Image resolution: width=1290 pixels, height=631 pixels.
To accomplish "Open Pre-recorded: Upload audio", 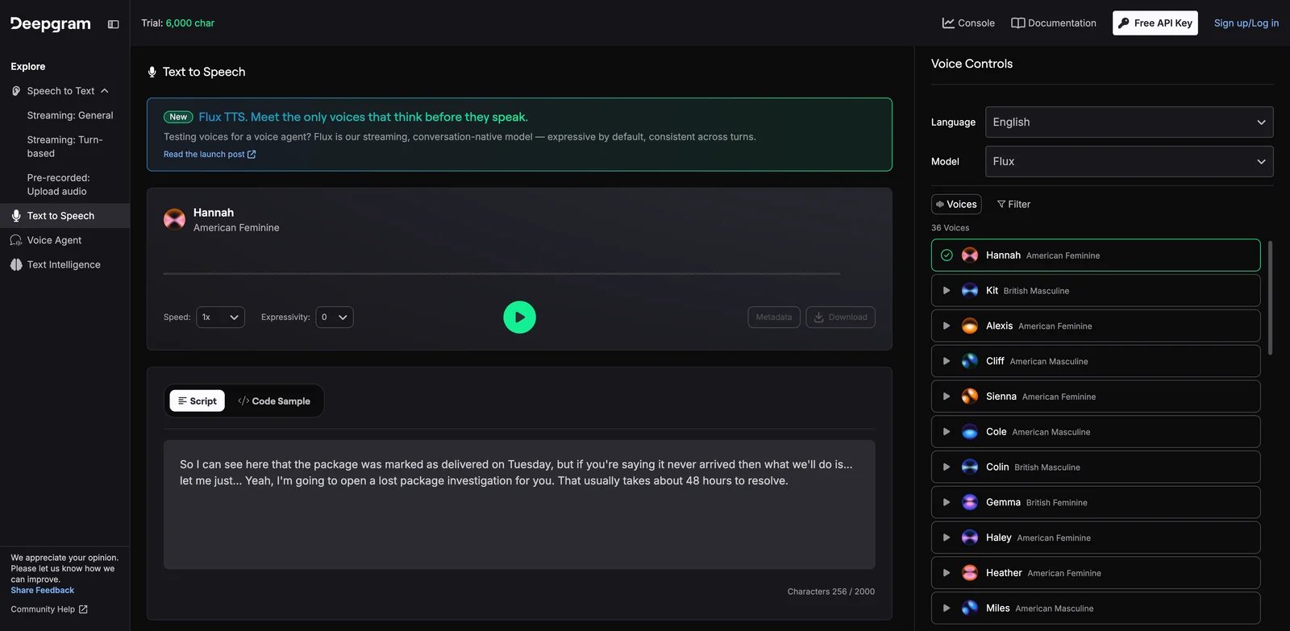I will pyautogui.click(x=58, y=185).
